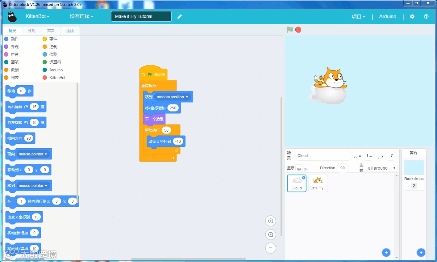Open random position dropdown in script block
The height and width of the screenshot is (262, 437).
point(173,97)
